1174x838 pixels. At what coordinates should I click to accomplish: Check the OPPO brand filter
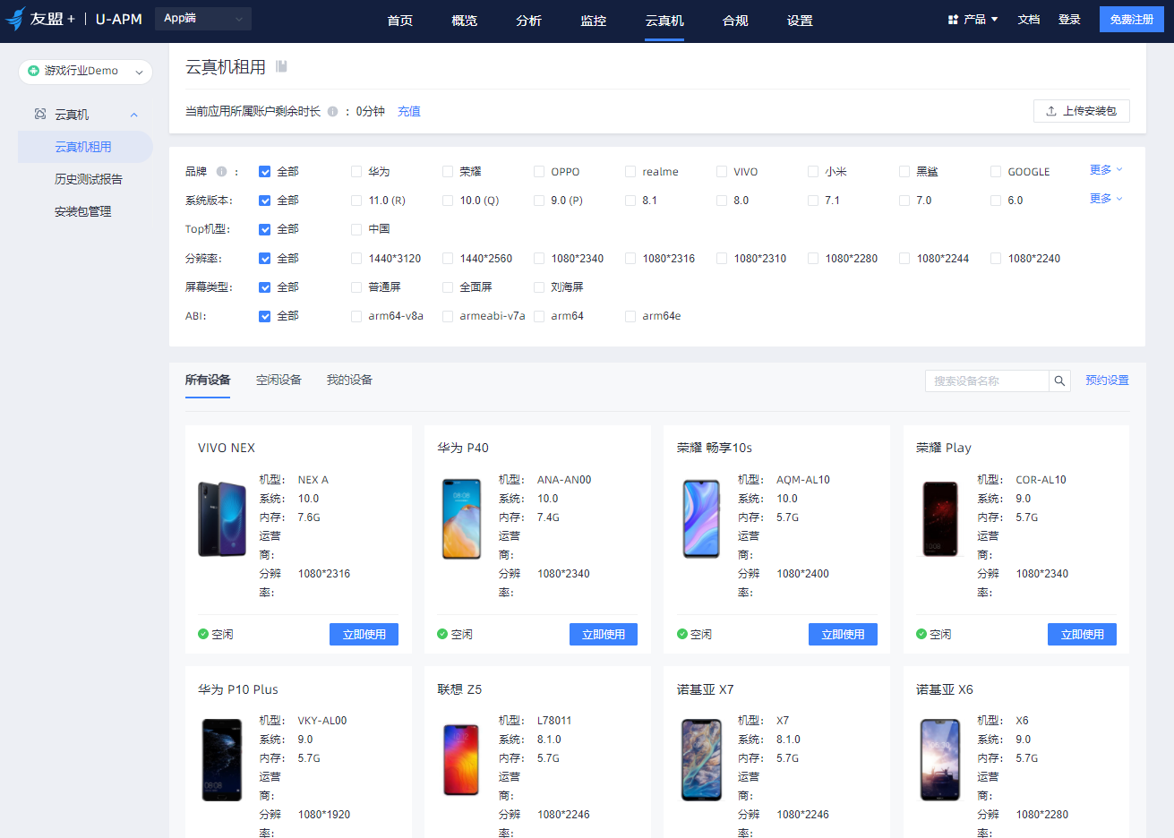click(x=539, y=172)
